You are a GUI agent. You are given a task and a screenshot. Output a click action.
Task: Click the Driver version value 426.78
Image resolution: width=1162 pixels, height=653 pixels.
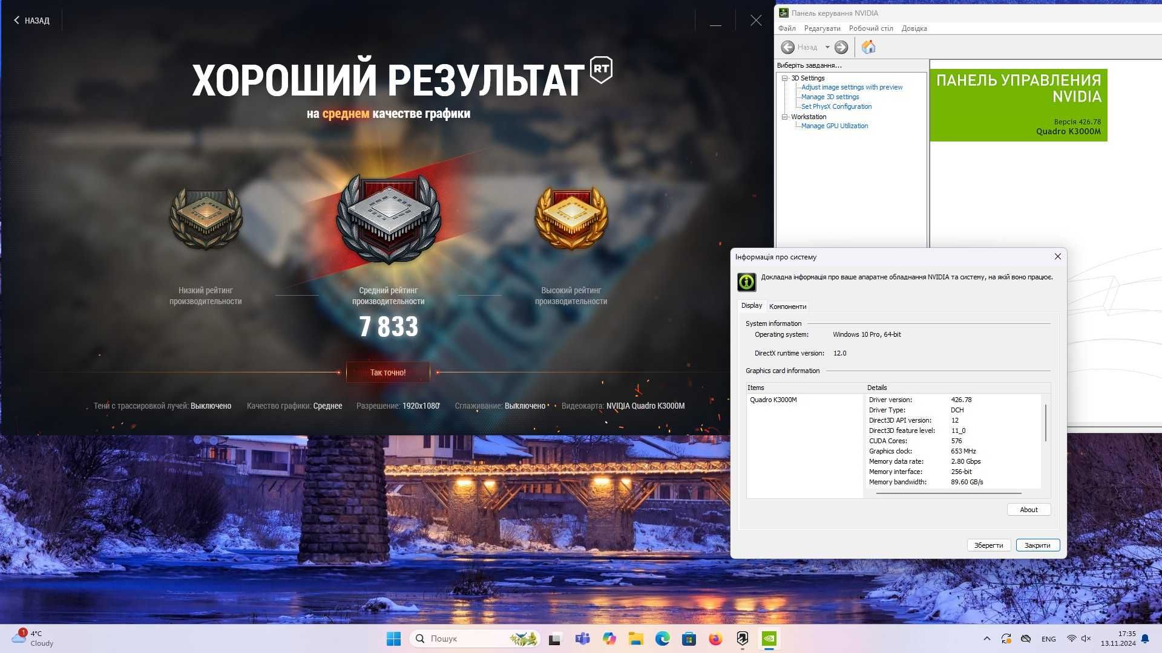point(961,400)
